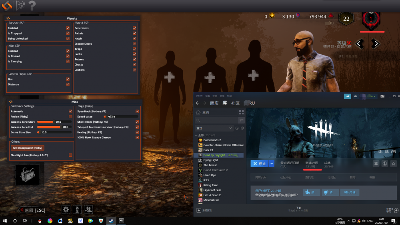The width and height of the screenshot is (400, 225).
Task: Adjust the Success Zone End slider
Action: pos(54,127)
